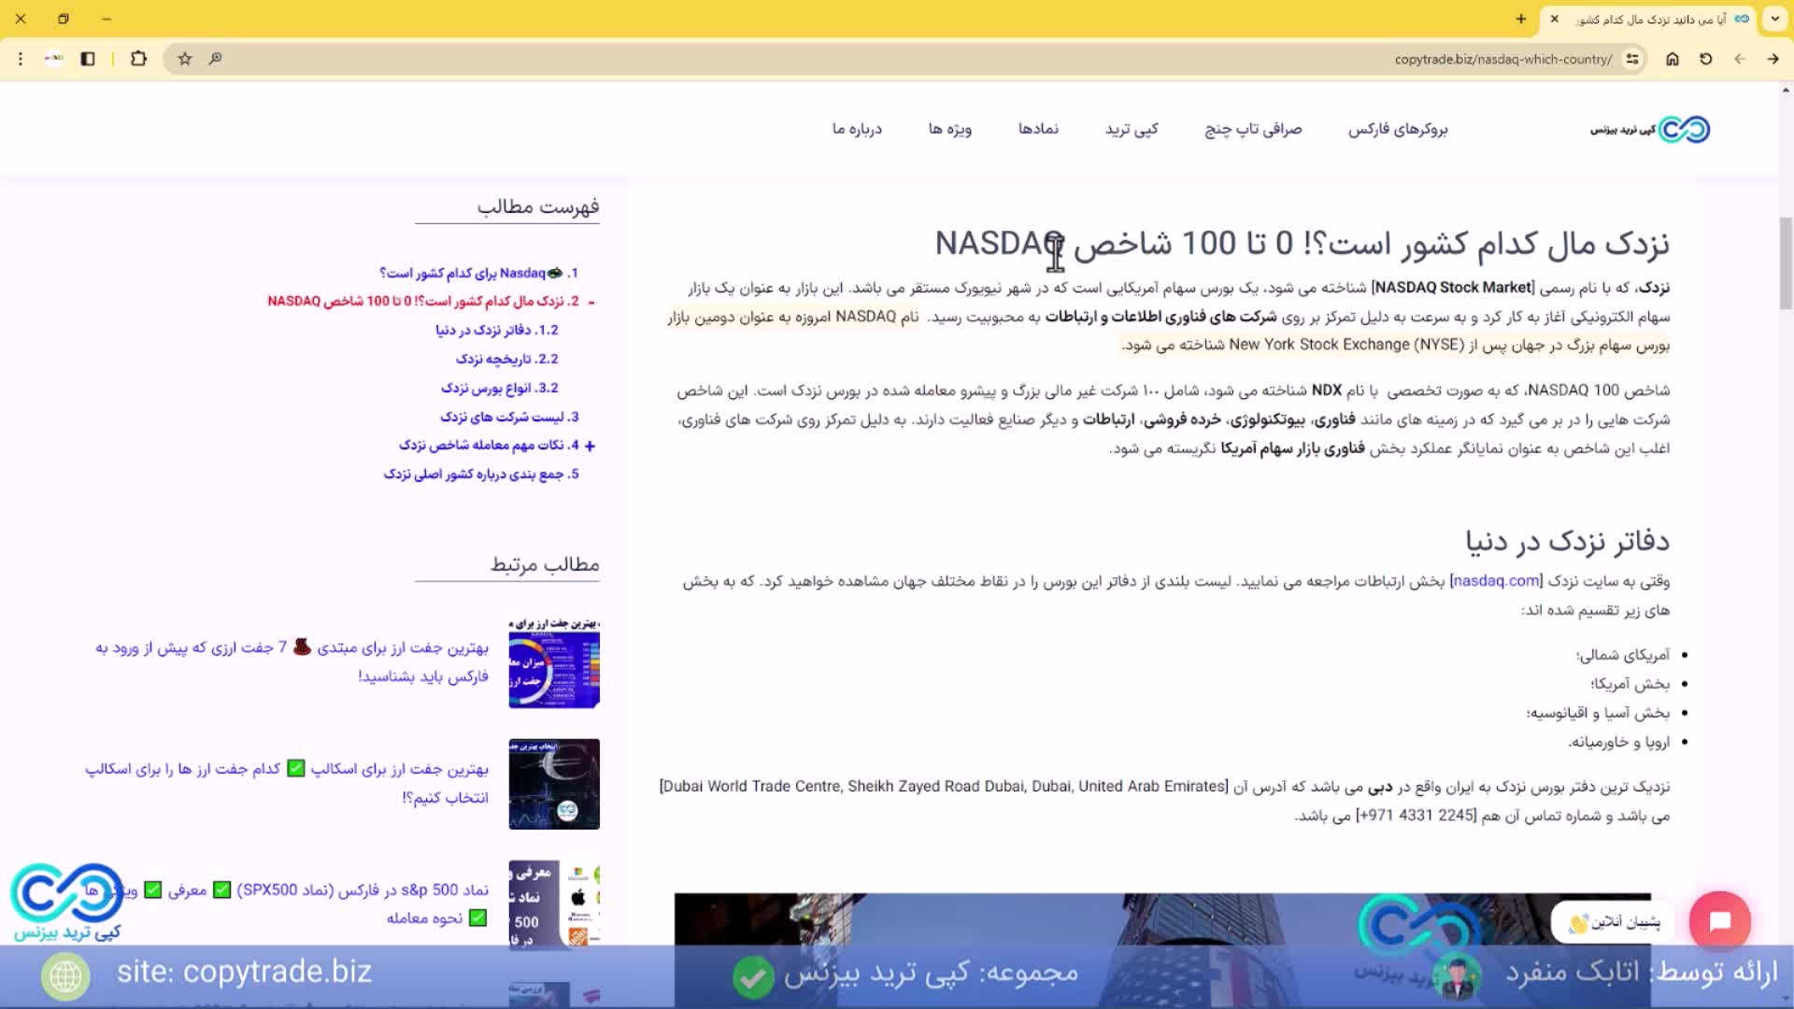Expand item 4 نکات مهم in the table of contents
Viewport: 1794px width, 1009px height.
point(589,446)
